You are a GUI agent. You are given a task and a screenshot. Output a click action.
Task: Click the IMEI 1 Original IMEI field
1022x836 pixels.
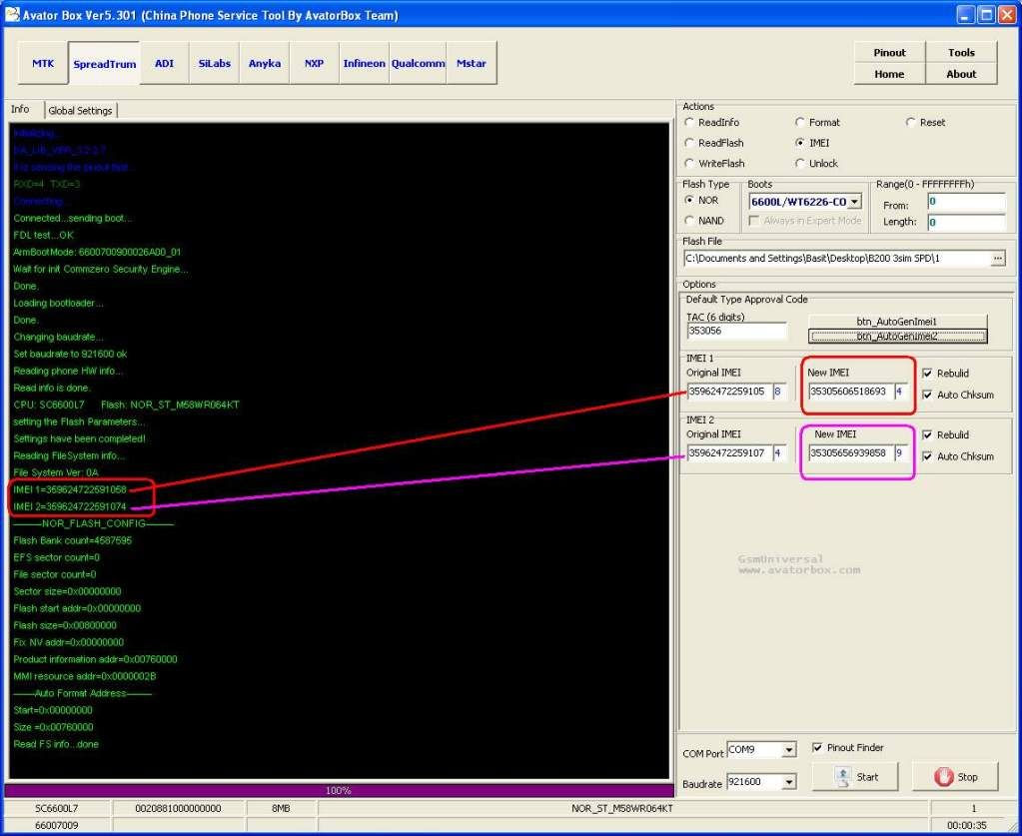point(728,392)
